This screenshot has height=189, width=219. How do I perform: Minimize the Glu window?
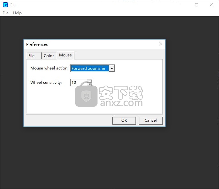[182, 5]
